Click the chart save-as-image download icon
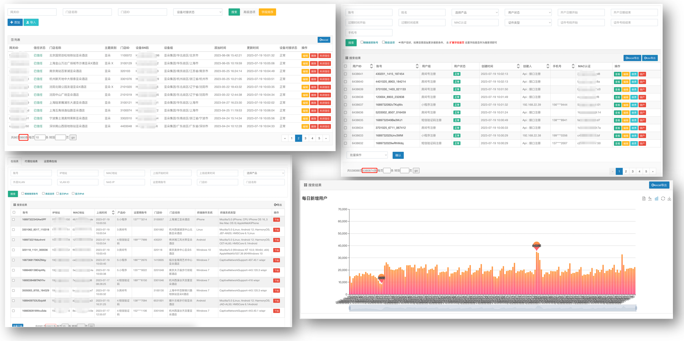Image resolution: width=684 pixels, height=341 pixels. pos(669,198)
